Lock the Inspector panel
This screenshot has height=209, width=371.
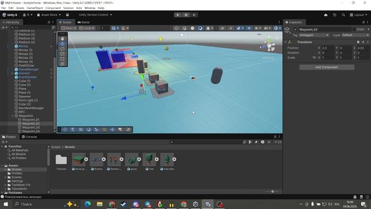pyautogui.click(x=363, y=22)
